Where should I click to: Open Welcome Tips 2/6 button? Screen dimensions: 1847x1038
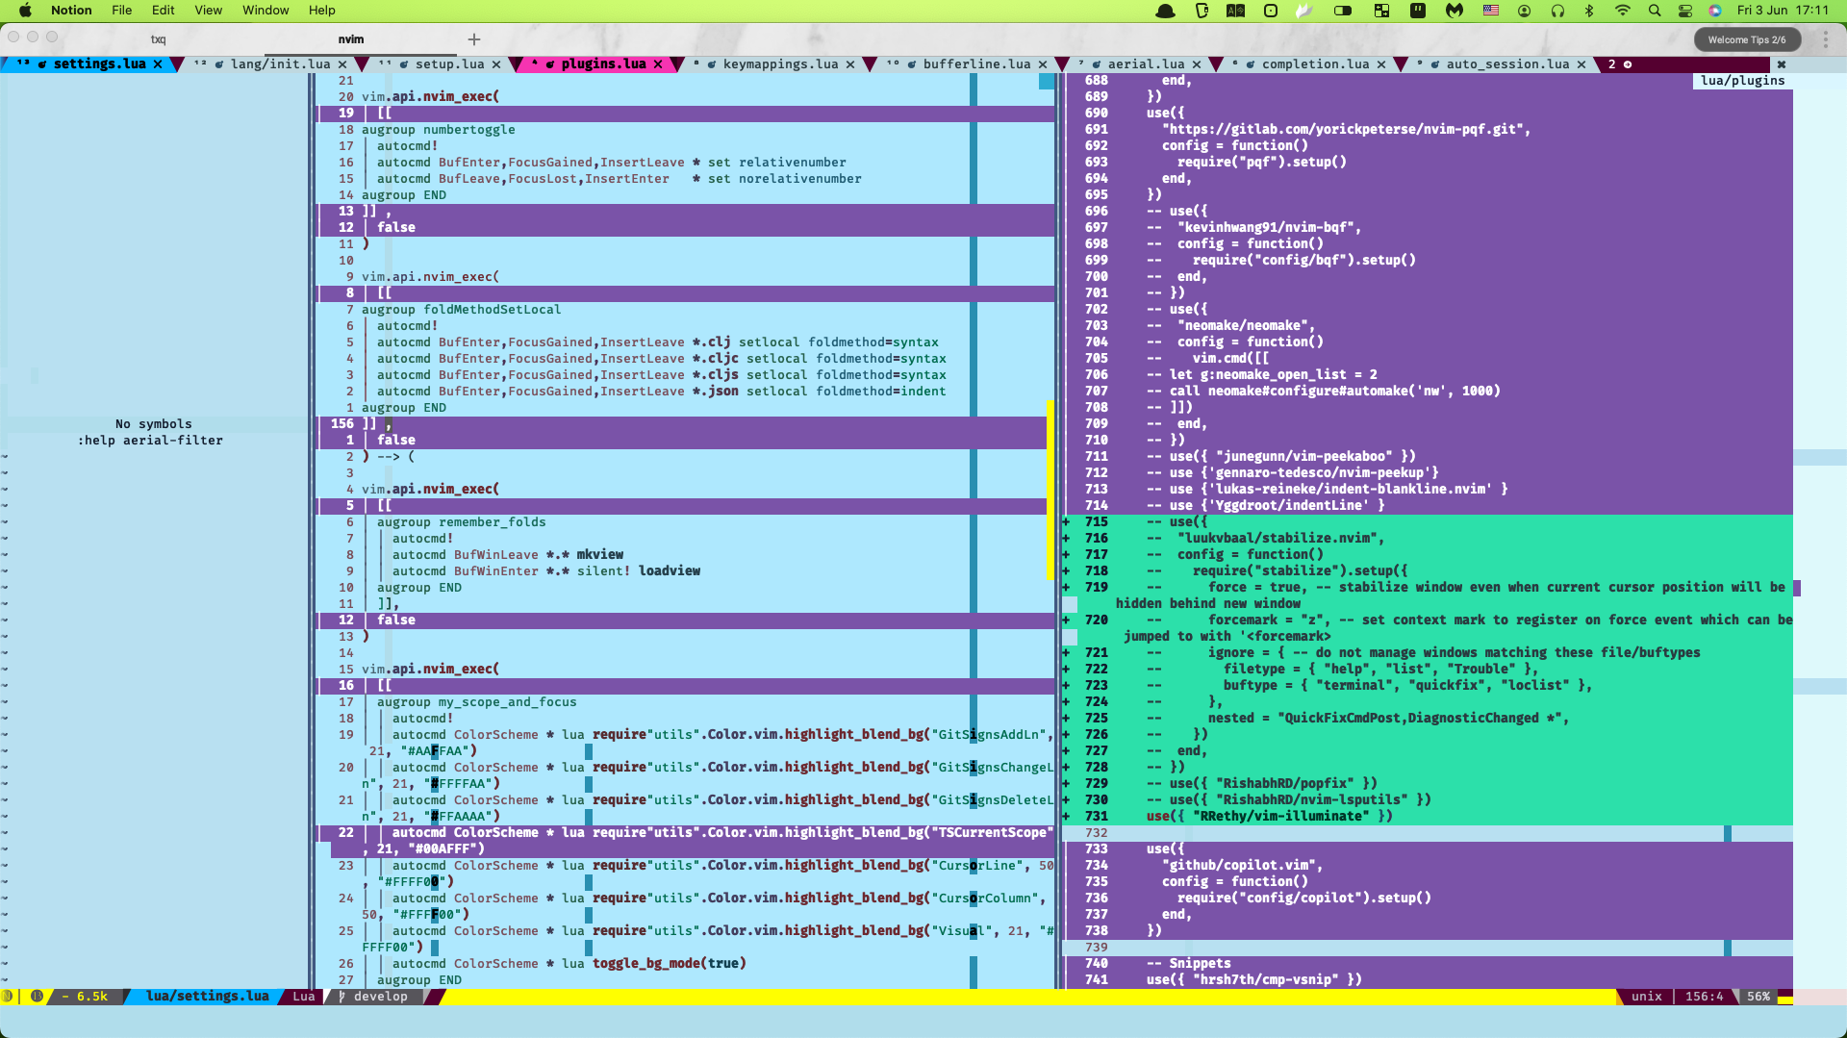coord(1747,39)
